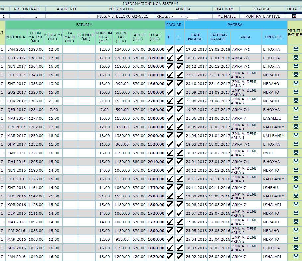Click print icon in MAR 2017 row
Screen dimensions: 302x261
tap(296, 135)
